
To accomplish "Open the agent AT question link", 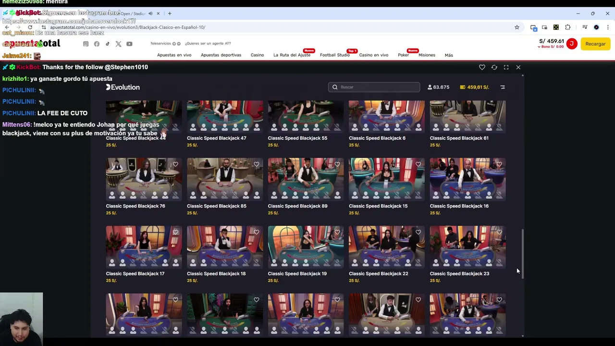I will 208,44.
